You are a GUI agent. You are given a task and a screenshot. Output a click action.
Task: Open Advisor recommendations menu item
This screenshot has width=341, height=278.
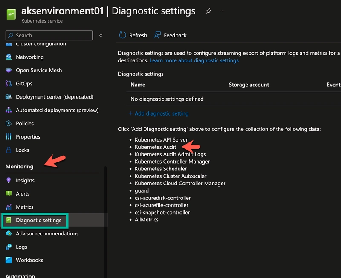click(47, 233)
